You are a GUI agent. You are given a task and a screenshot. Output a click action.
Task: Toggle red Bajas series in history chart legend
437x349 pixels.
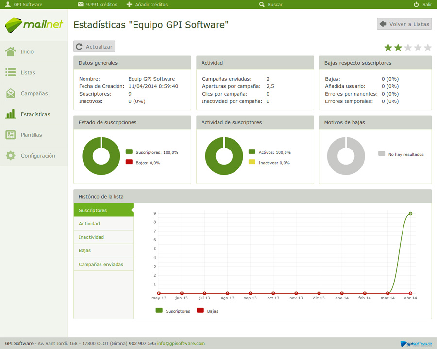[x=201, y=310]
